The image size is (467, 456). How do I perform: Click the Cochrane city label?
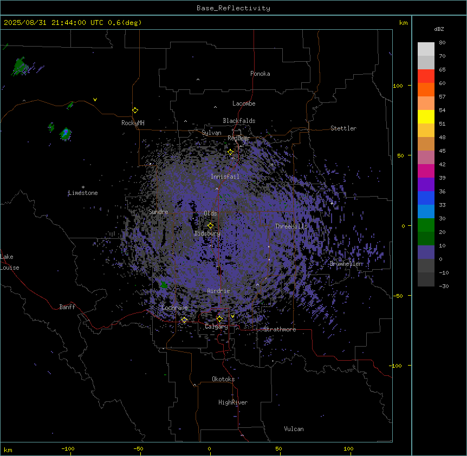tap(174, 308)
